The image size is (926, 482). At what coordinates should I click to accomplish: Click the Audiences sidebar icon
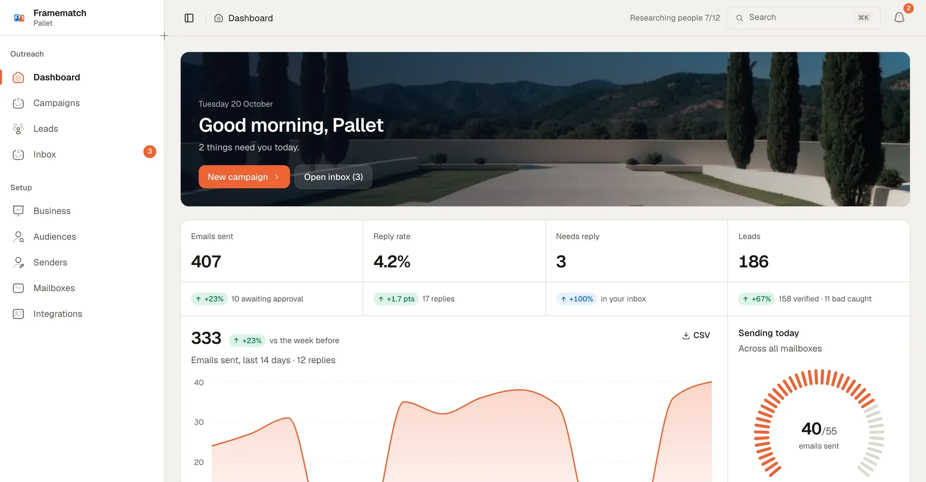click(x=18, y=237)
